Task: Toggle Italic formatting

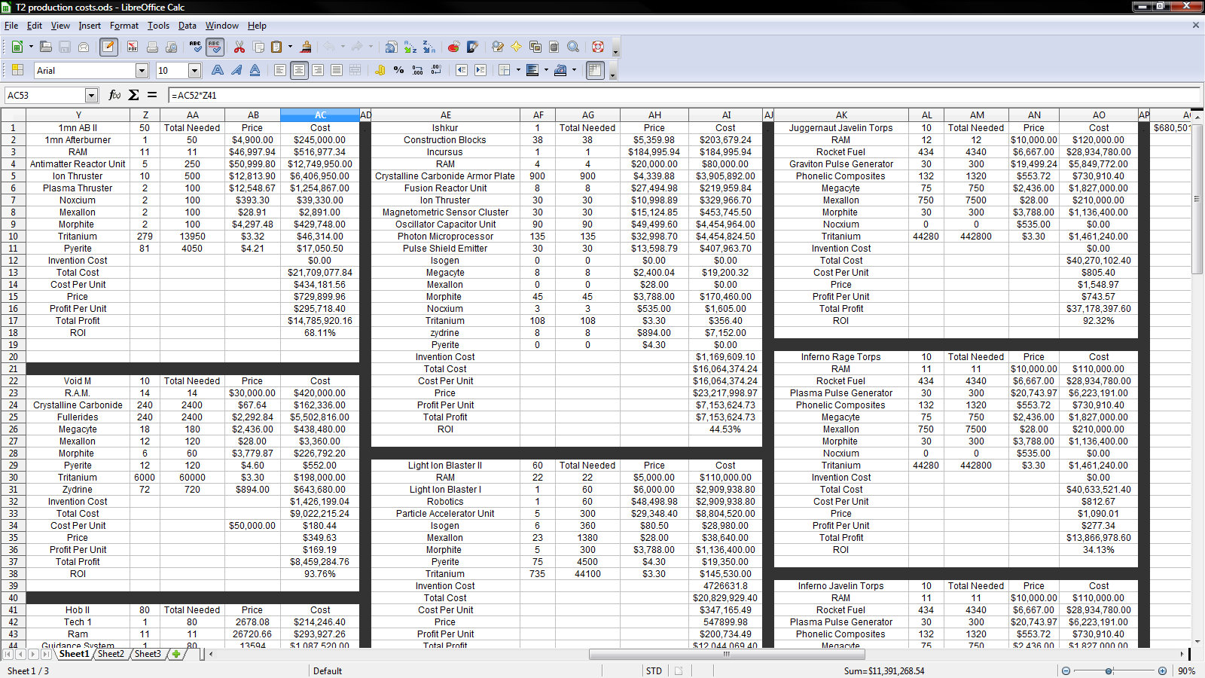Action: coord(236,70)
